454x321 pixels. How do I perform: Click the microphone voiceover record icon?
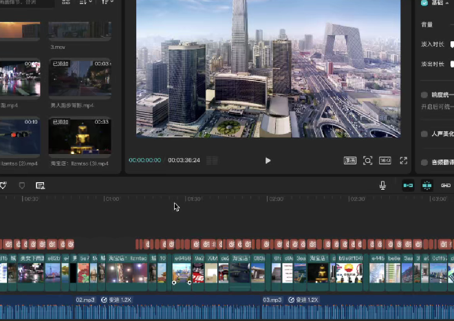382,186
